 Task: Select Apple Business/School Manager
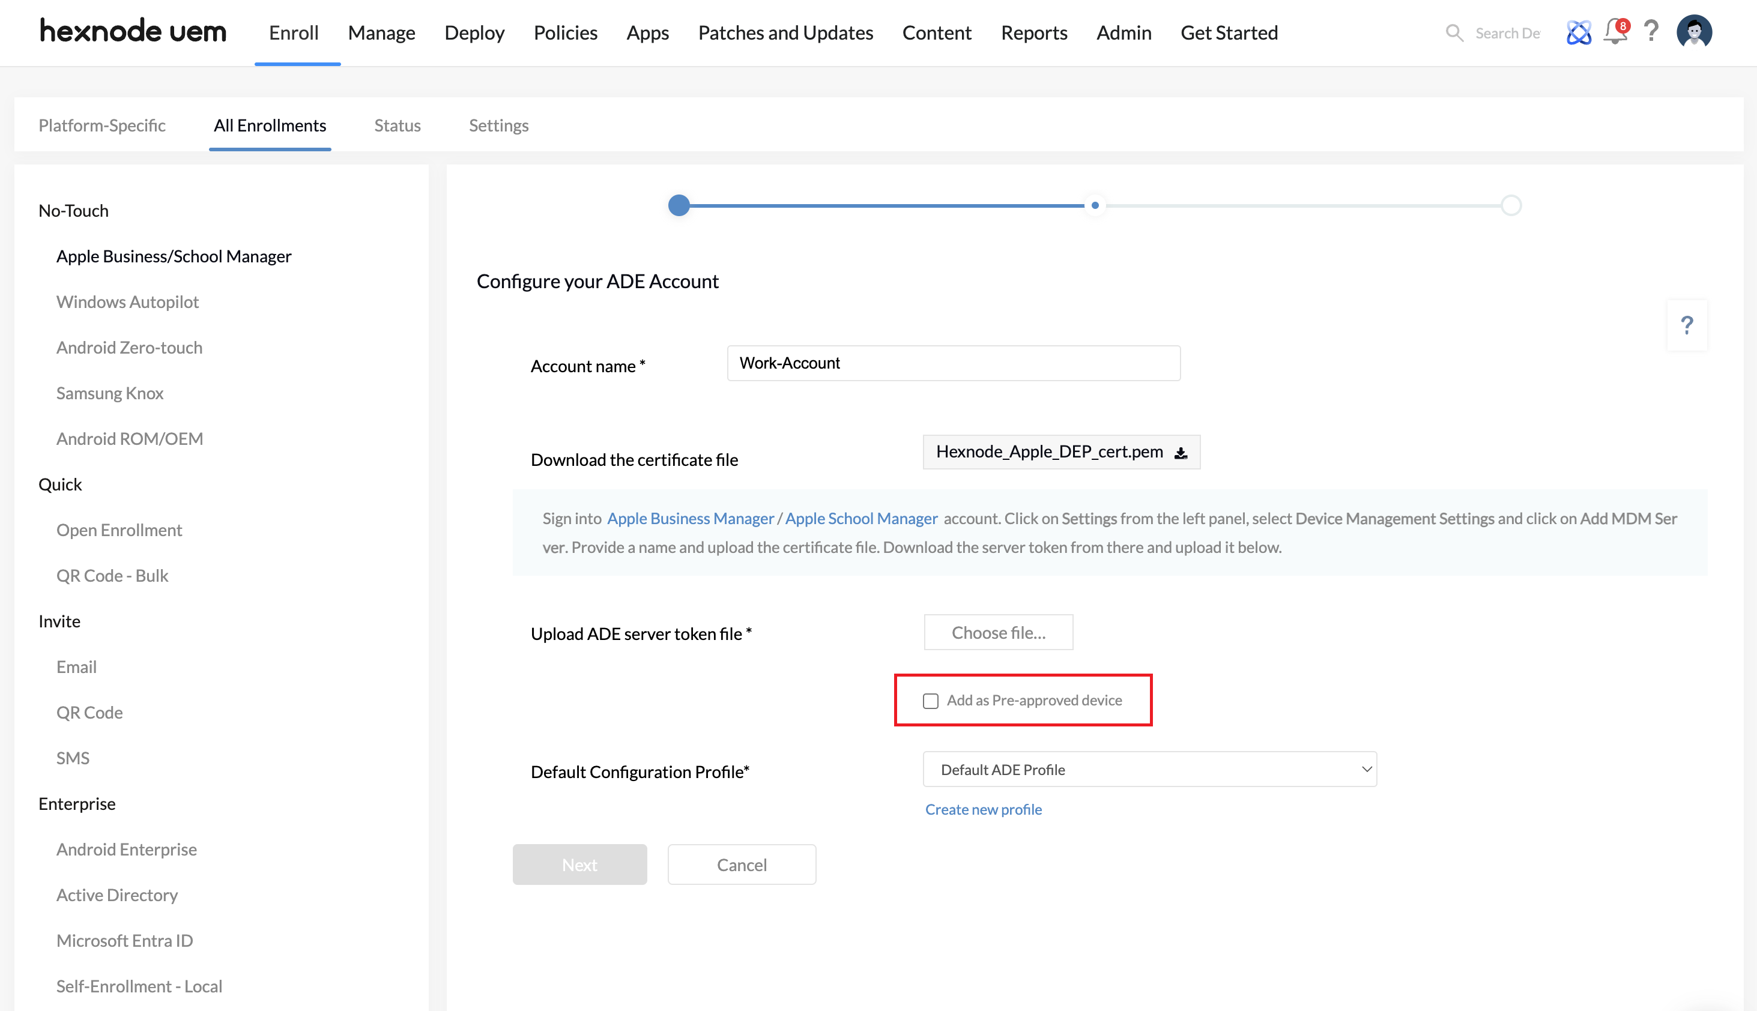174,256
